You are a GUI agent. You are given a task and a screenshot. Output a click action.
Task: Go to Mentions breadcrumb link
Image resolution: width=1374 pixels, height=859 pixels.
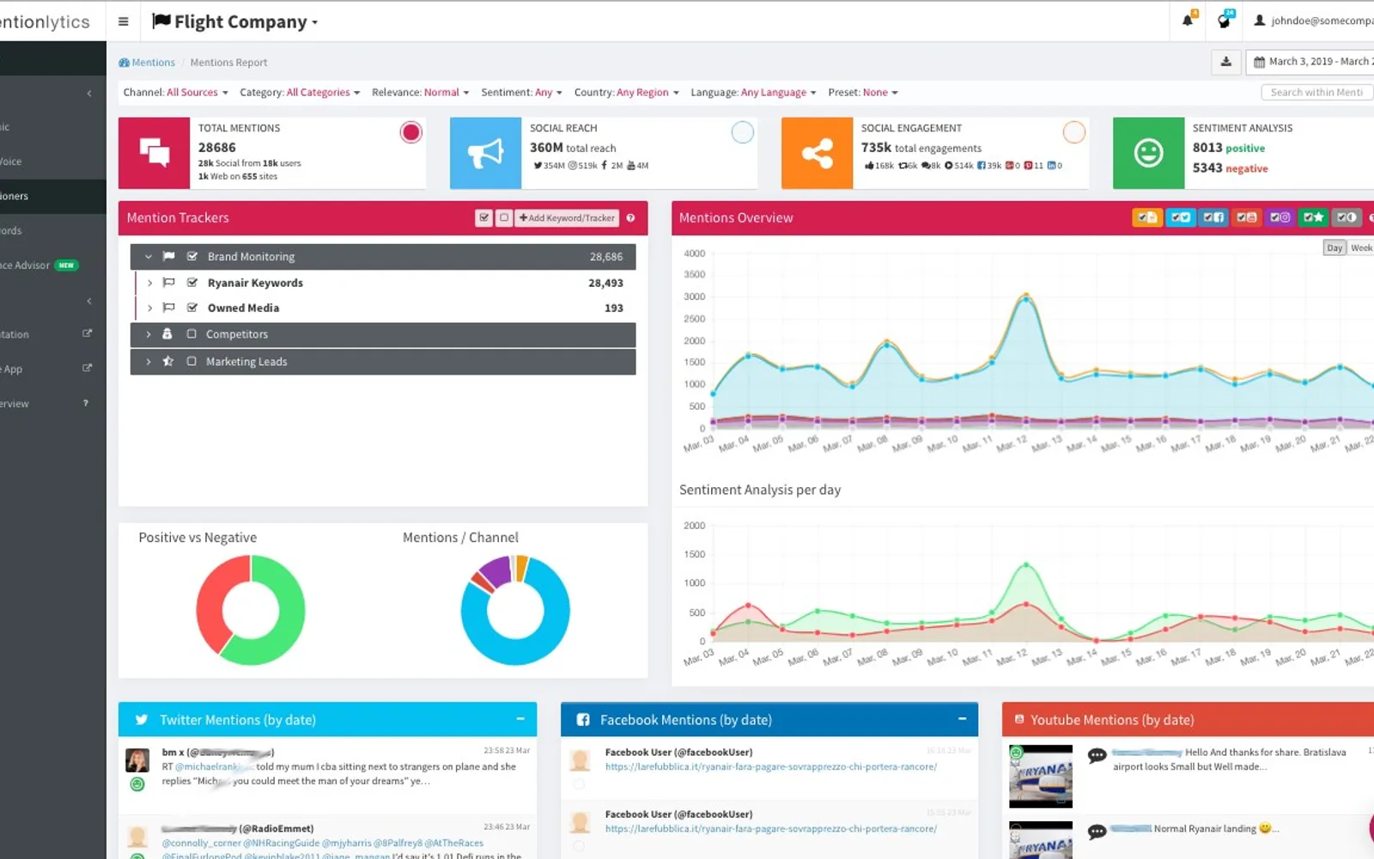pyautogui.click(x=147, y=63)
